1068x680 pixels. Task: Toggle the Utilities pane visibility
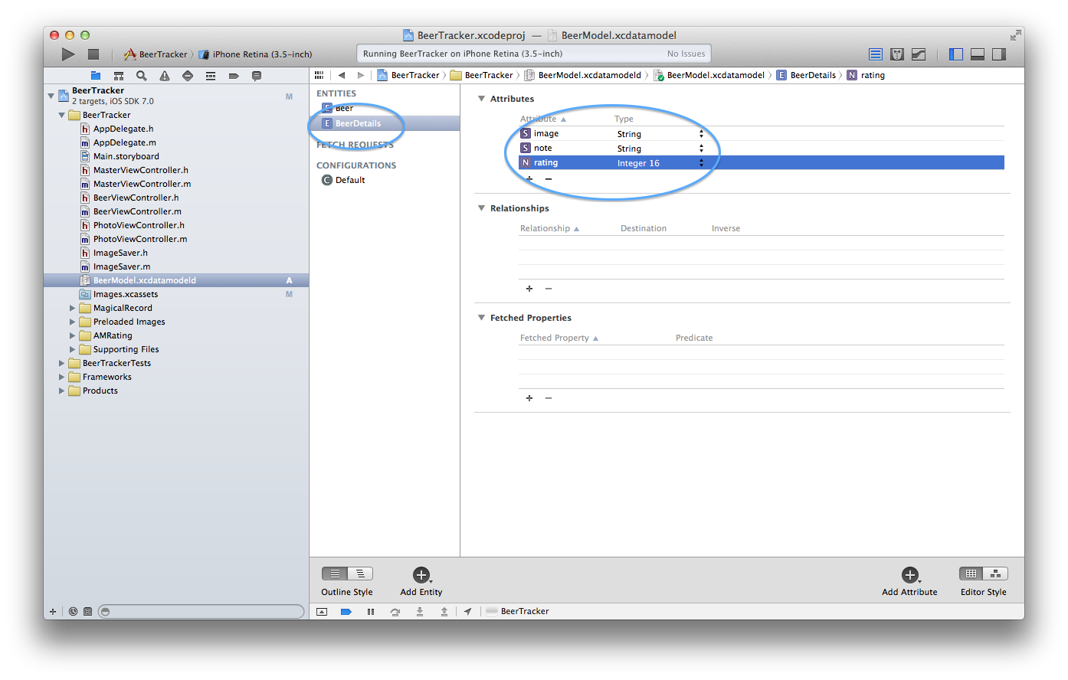(999, 54)
